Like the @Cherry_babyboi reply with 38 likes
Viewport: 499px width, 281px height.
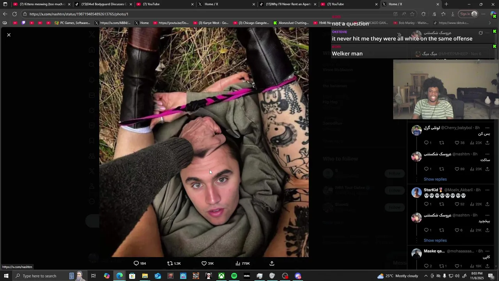pos(460,143)
